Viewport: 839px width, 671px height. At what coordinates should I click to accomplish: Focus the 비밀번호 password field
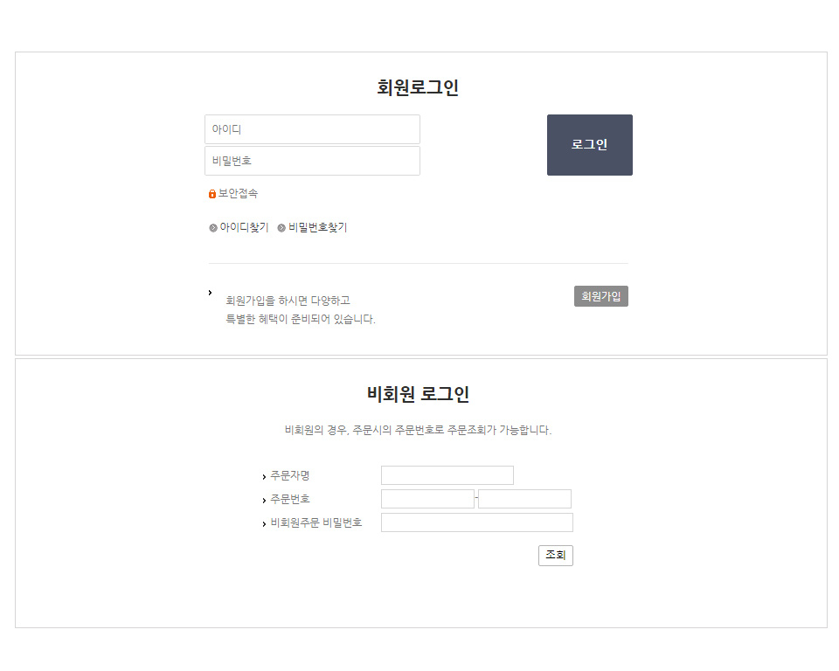pos(312,161)
